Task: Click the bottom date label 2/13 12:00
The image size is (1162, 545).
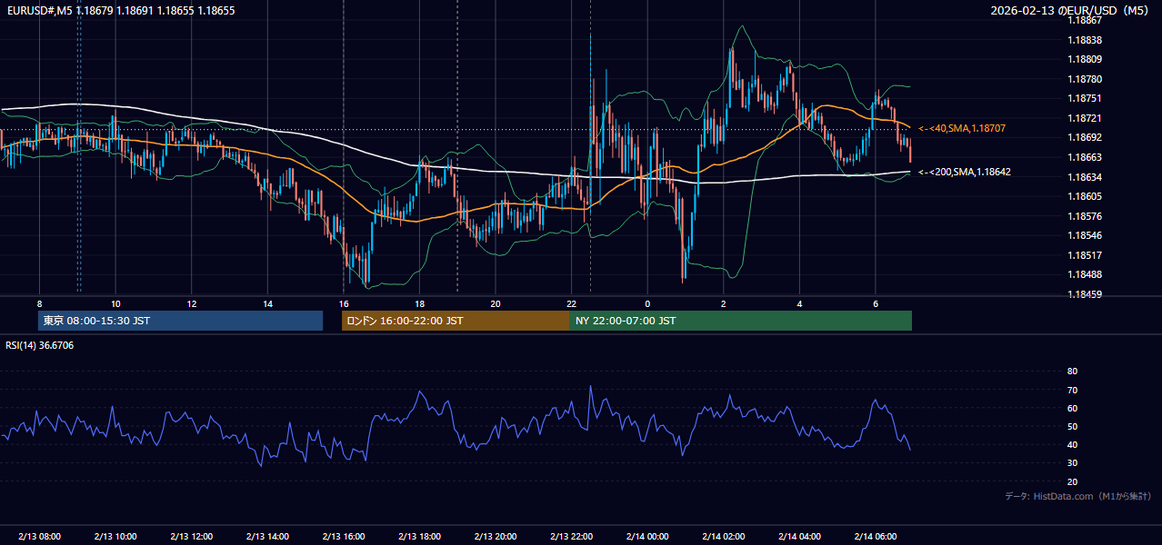Action: [x=191, y=536]
